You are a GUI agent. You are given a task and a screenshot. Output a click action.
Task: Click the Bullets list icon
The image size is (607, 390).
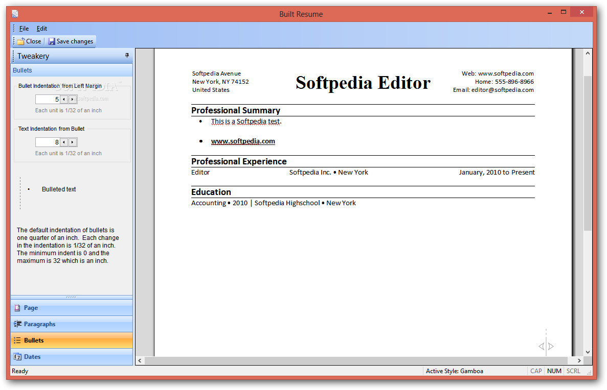click(17, 340)
